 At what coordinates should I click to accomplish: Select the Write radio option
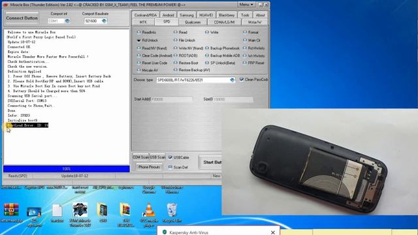(x=212, y=32)
